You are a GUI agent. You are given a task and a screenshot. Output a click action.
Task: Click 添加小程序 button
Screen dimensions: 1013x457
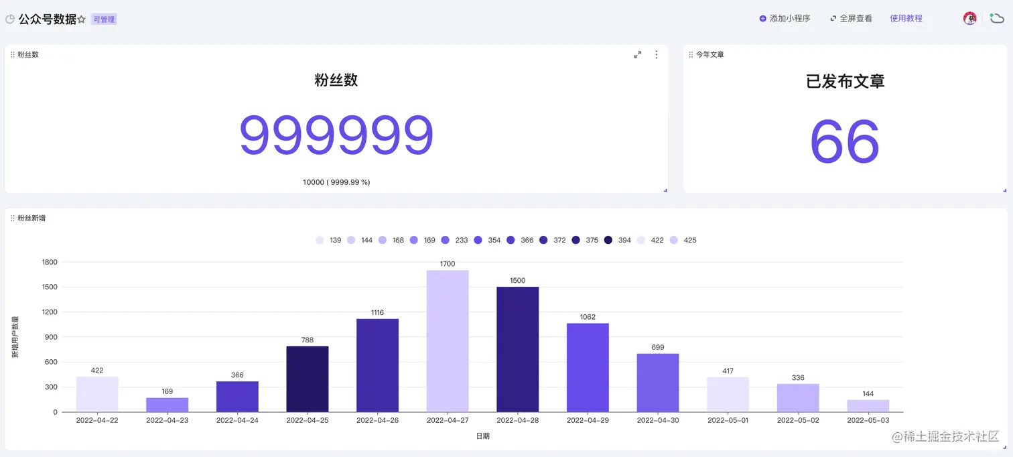coord(785,19)
